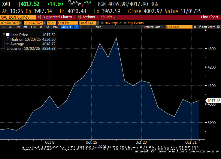Open the Daily periodicity dropdown
Image resolution: width=221 pixels, height=159 pixels.
point(67,27)
